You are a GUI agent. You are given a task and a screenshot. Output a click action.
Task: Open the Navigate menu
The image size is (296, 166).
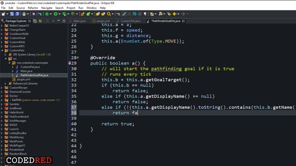(x=47, y=8)
